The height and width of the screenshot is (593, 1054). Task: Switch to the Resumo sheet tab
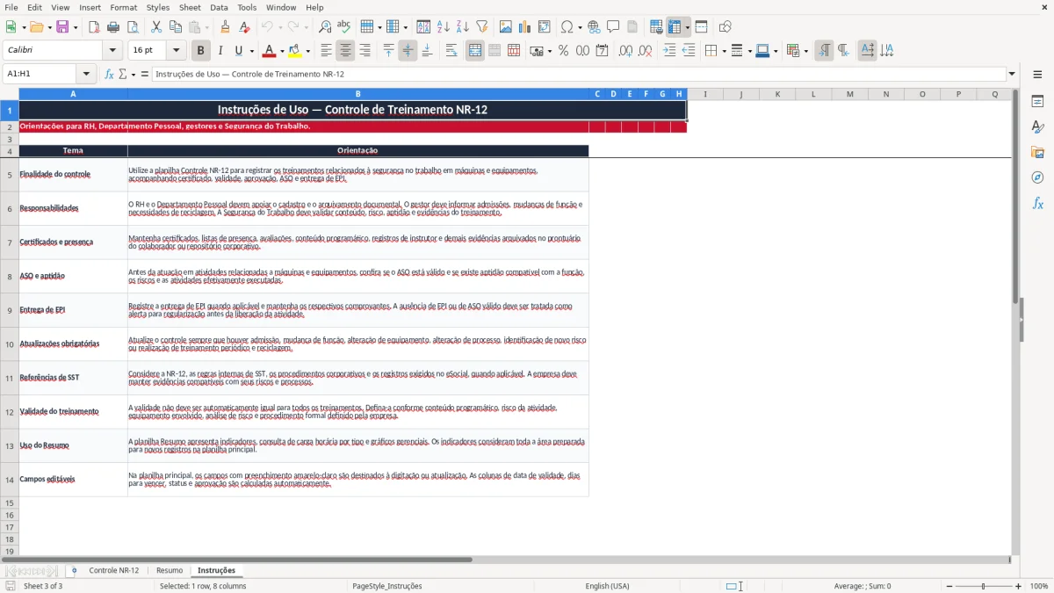(x=170, y=571)
